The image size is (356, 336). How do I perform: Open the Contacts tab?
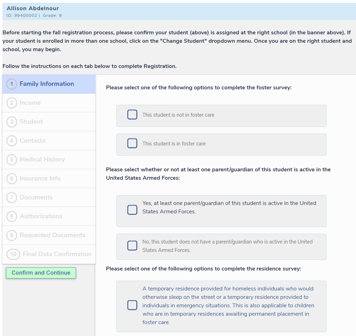[x=49, y=141]
